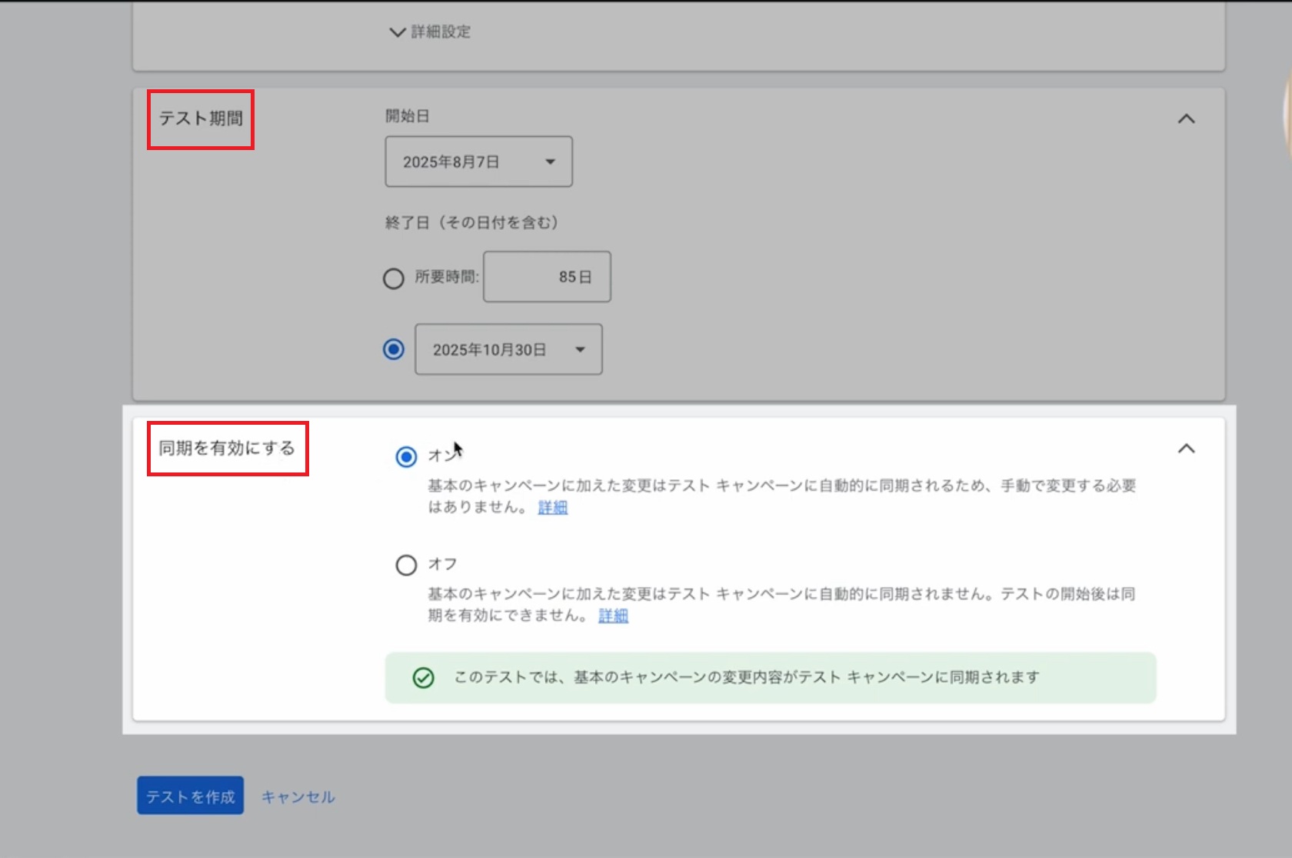The width and height of the screenshot is (1292, 858).
Task: Collapse the 同期を有効にする section chevron
Action: (1186, 449)
